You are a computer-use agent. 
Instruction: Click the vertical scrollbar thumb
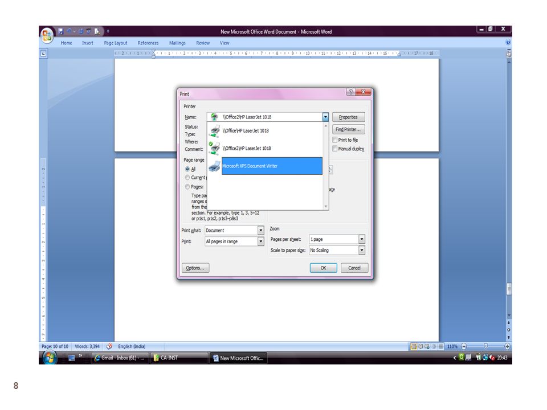coord(509,289)
